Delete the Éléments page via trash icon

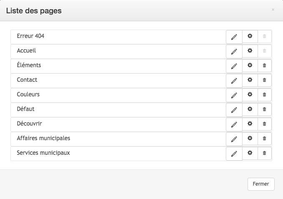264,65
